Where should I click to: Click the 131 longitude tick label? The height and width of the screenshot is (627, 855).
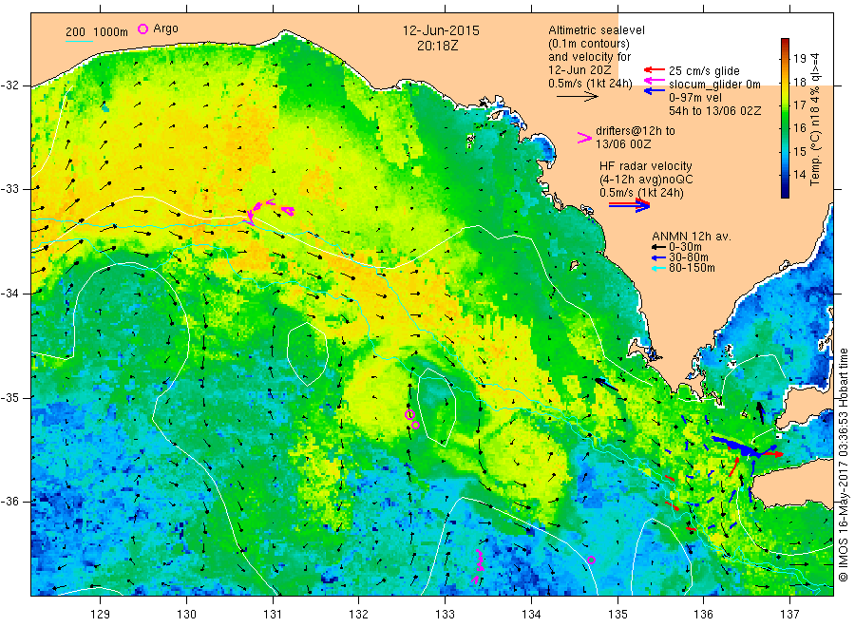pos(273,615)
